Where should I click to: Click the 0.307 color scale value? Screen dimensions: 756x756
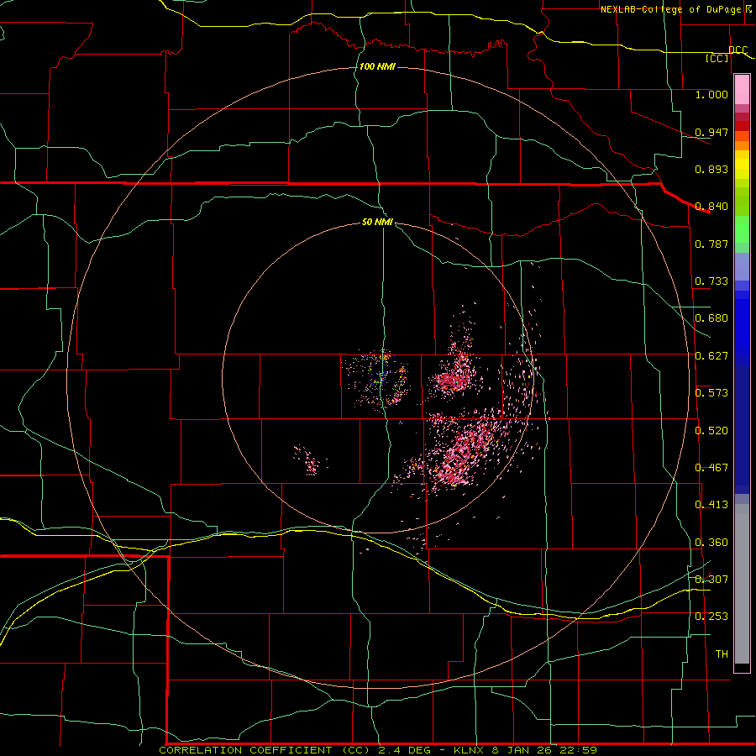pos(711,579)
